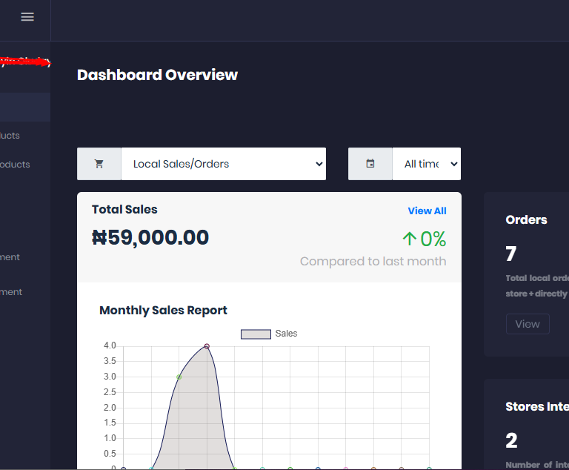Screen dimensions: 569x470
Task: Open the lower 'ment' sidebar item
Action: pos(11,292)
